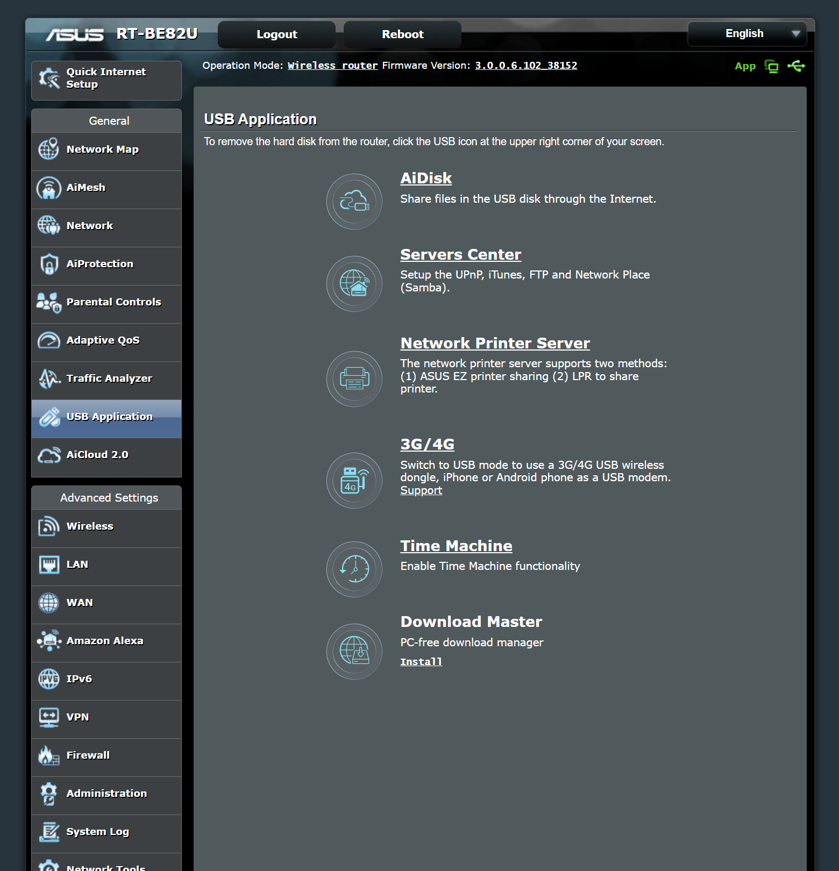839x871 pixels.
Task: Click the IPv6 sidebar icon
Action: (49, 679)
